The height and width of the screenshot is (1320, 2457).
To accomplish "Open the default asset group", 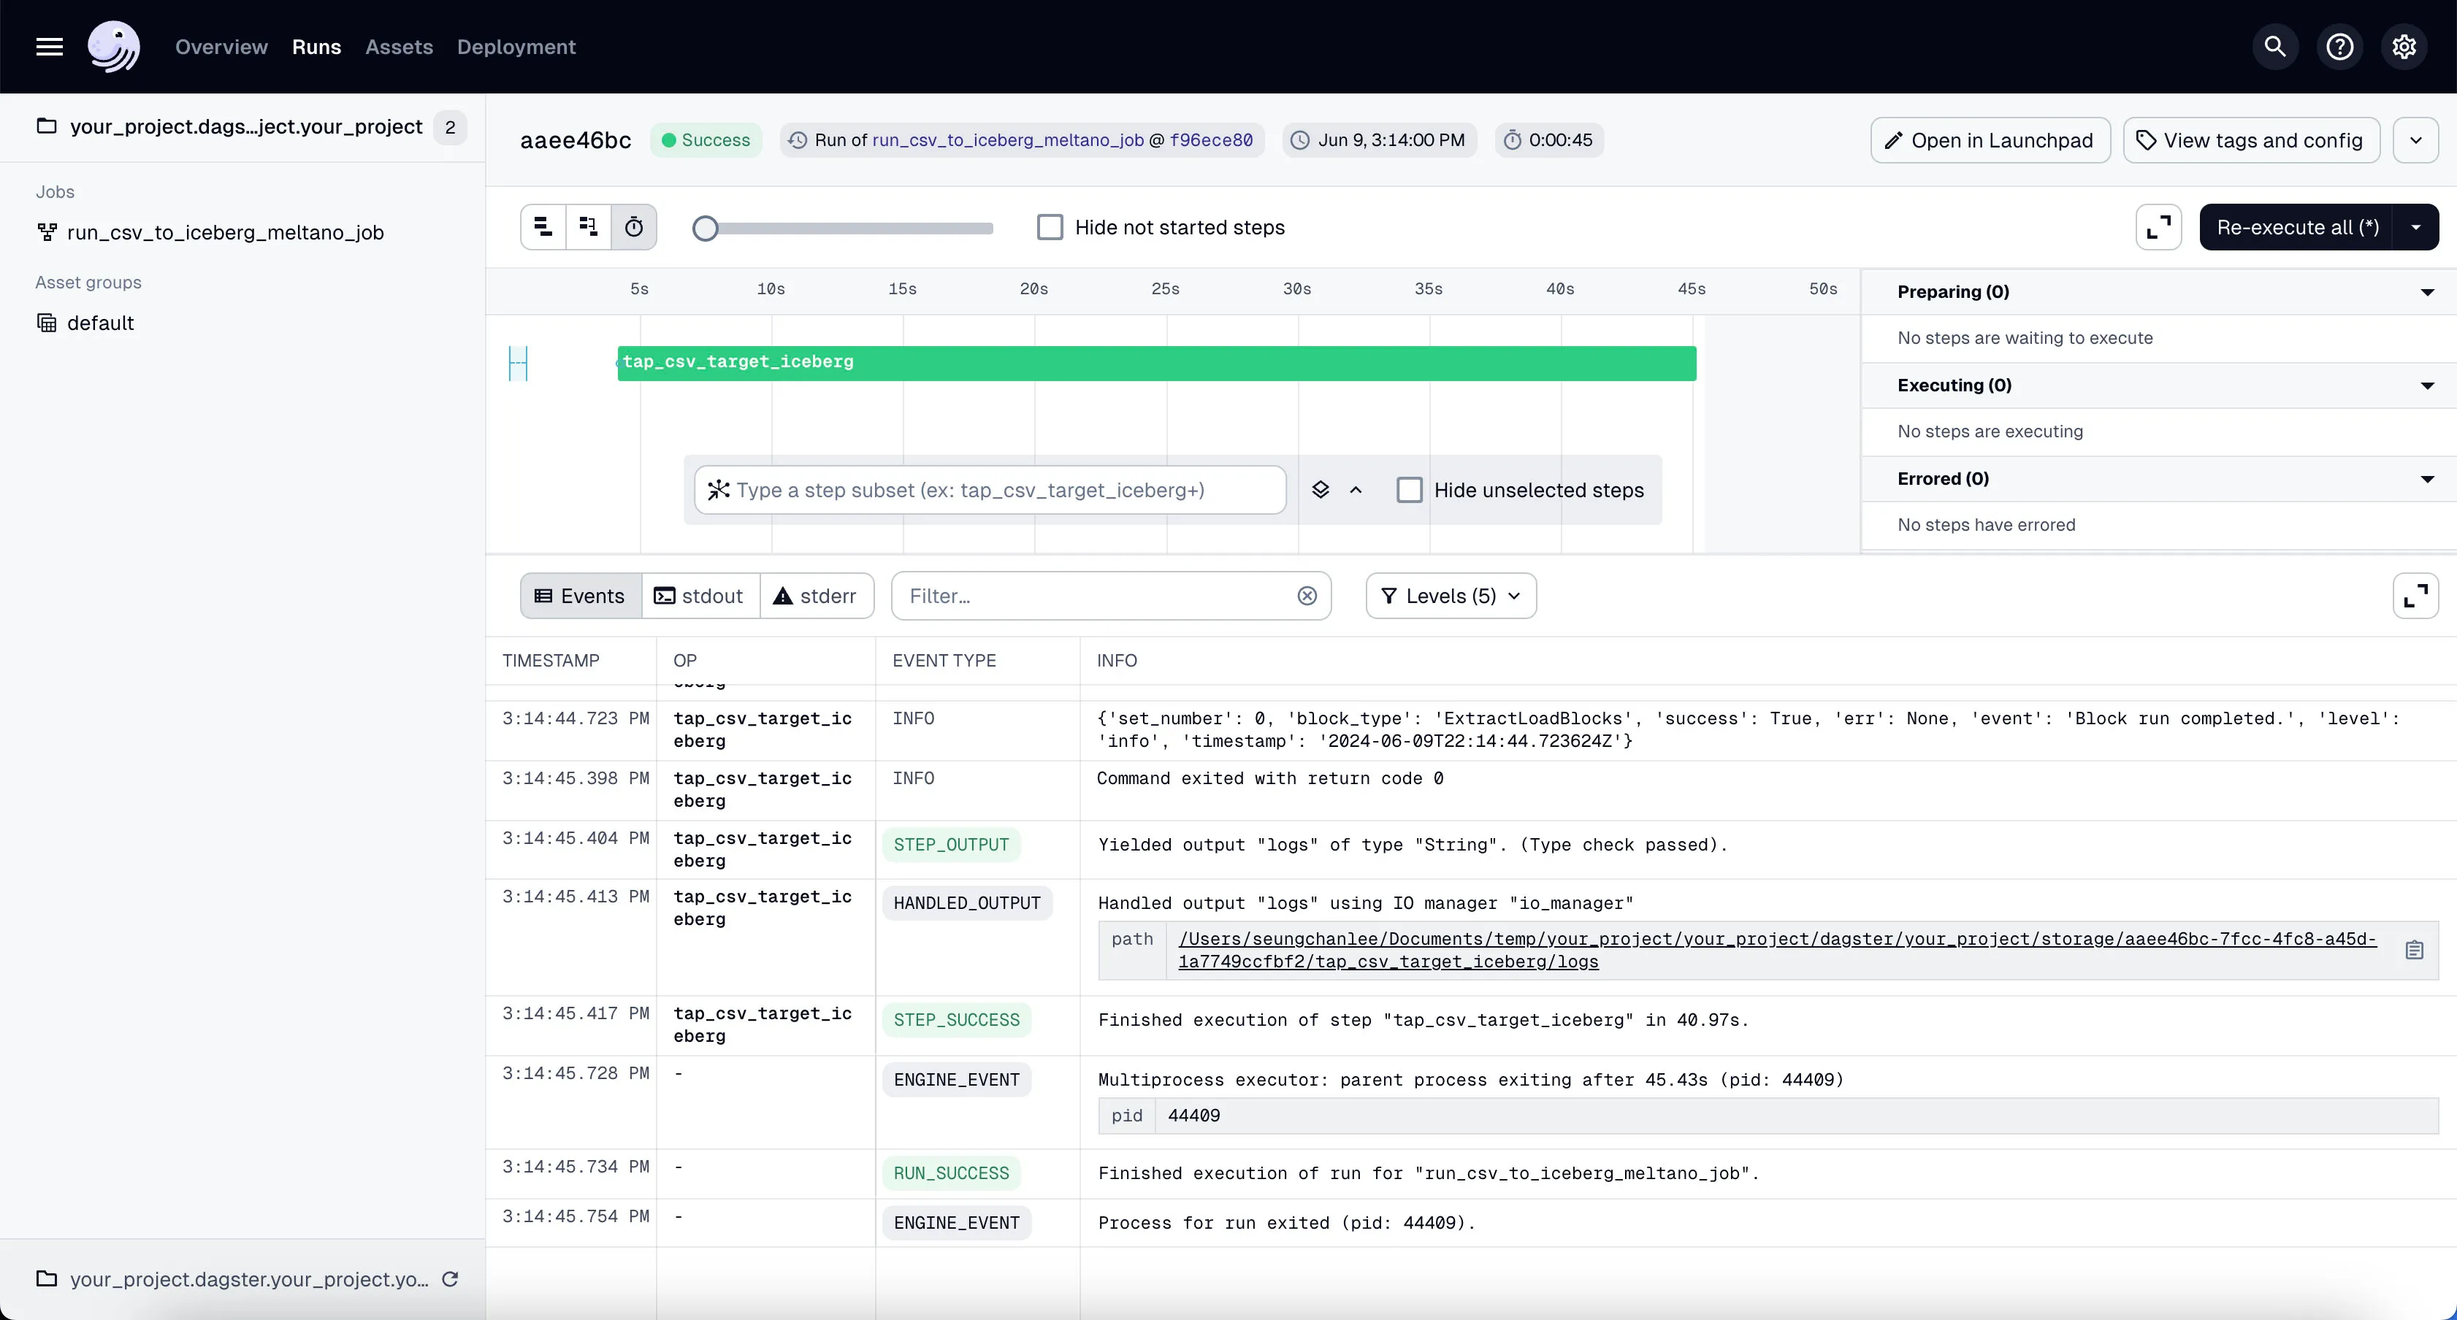I will [100, 323].
